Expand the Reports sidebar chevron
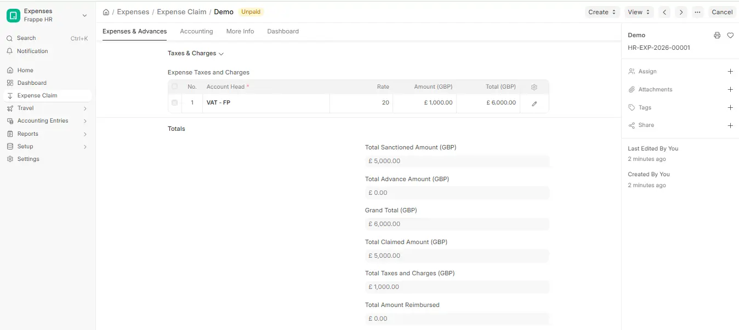Viewport: 739px width, 330px height. [85, 134]
